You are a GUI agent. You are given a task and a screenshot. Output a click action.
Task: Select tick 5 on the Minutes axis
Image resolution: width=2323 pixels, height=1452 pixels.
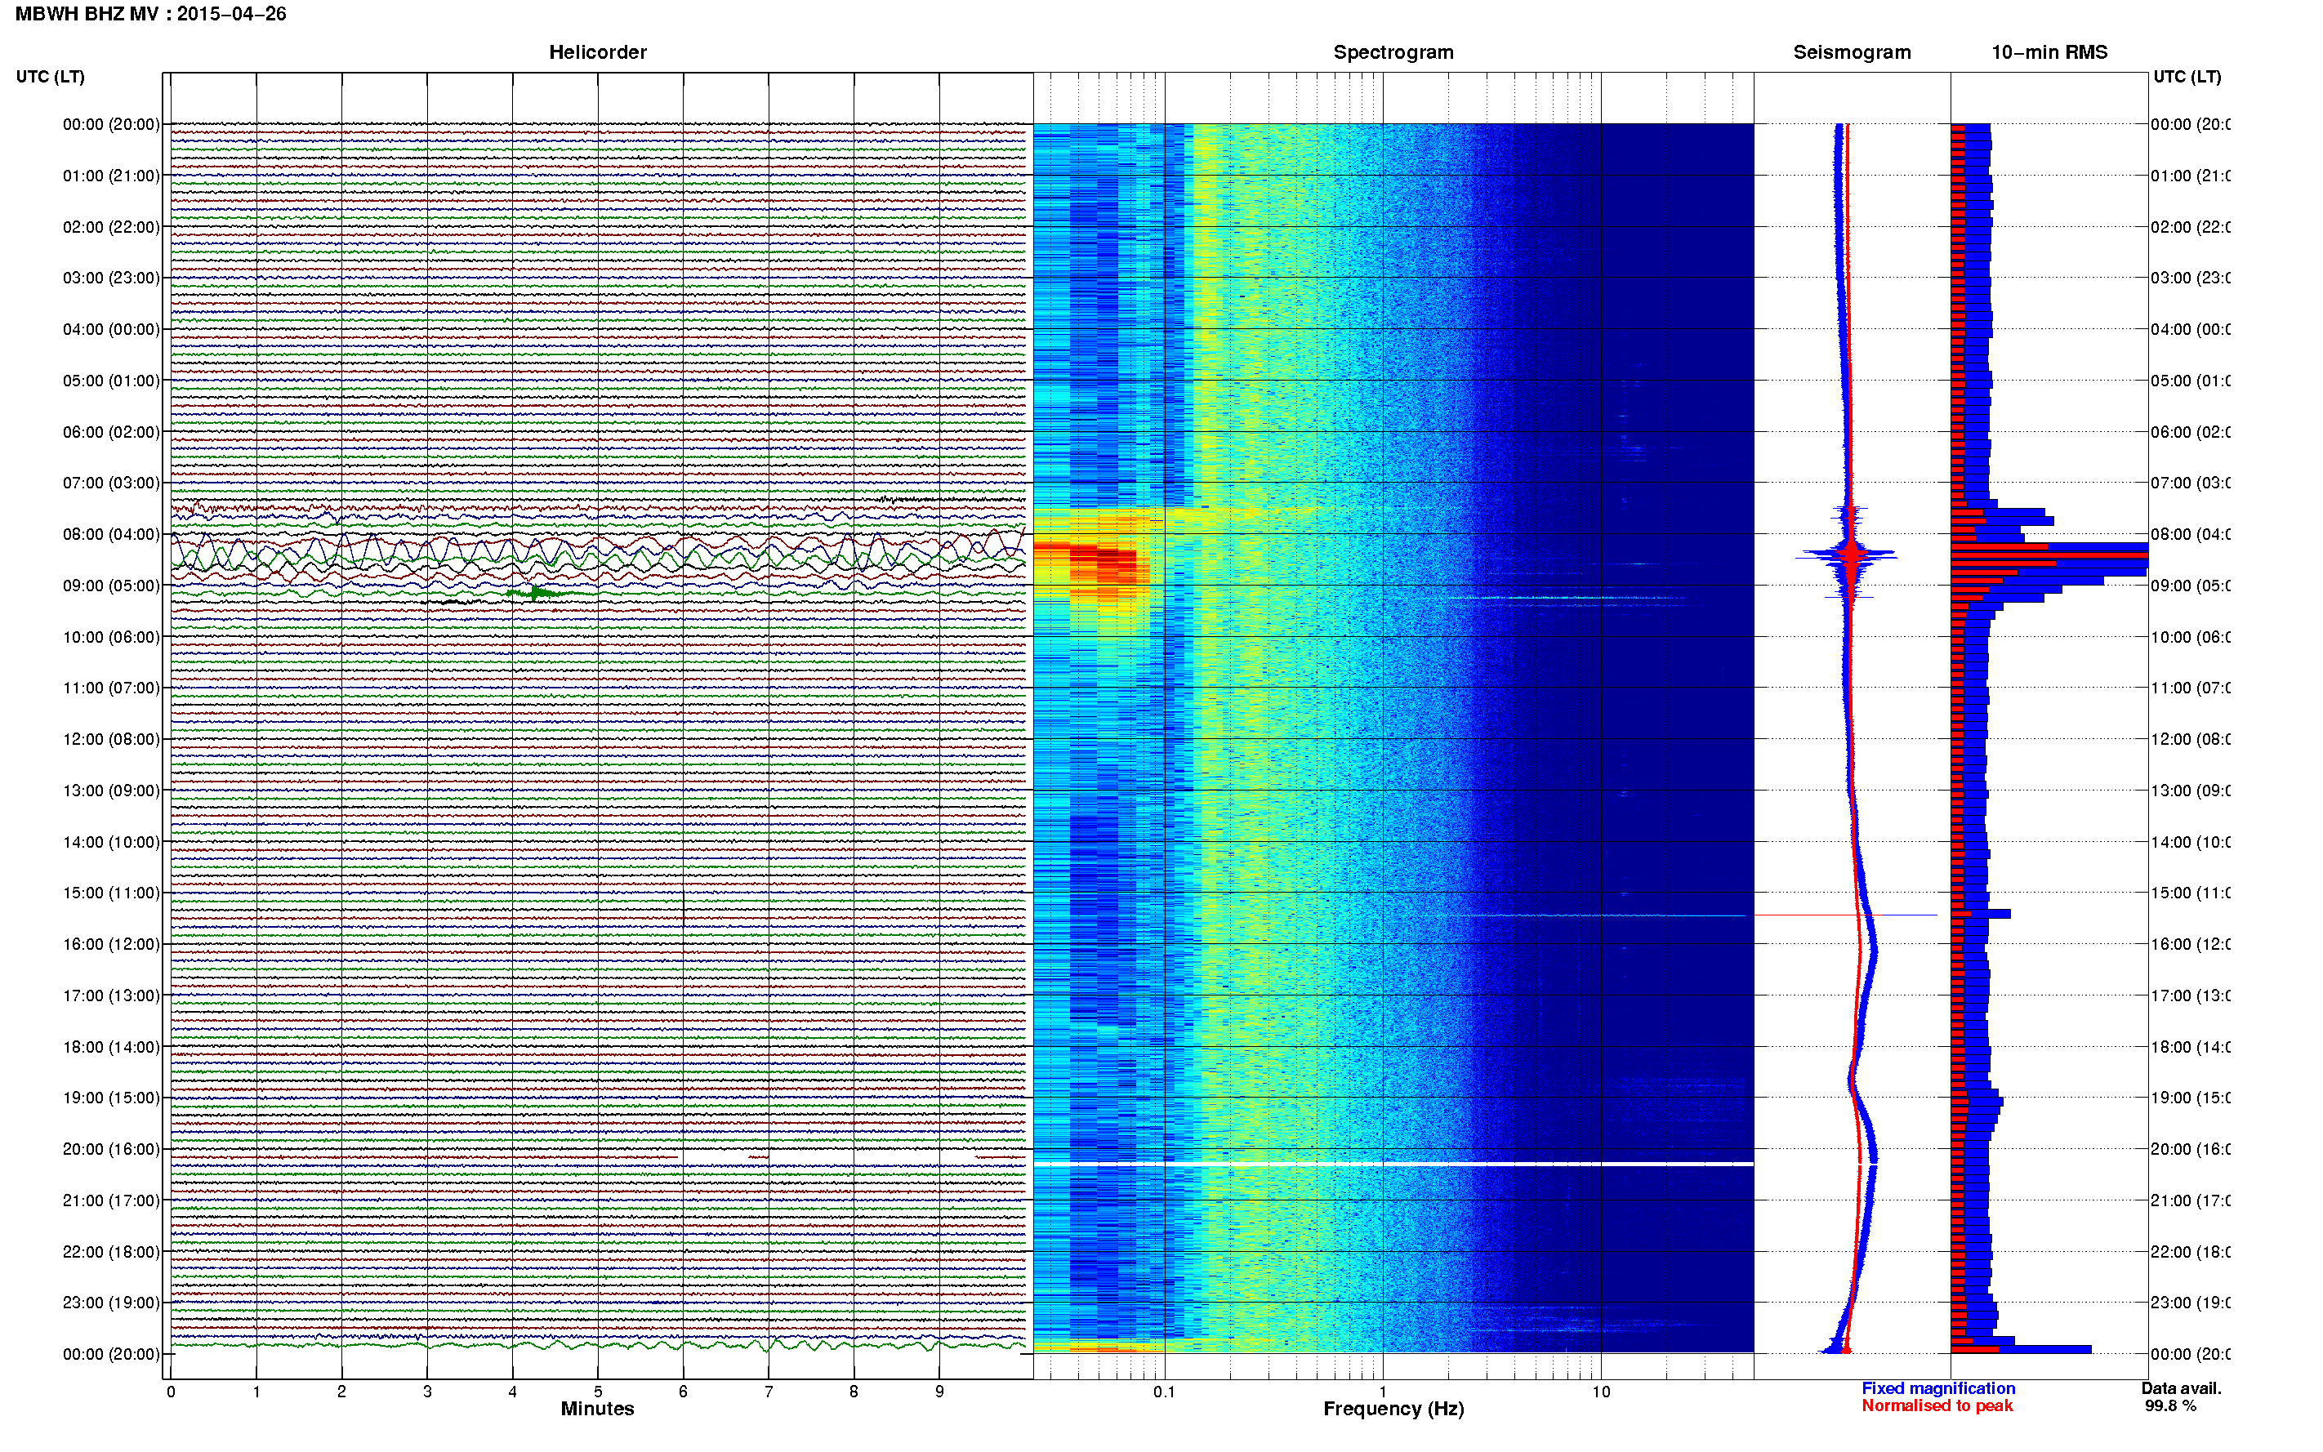(598, 1392)
